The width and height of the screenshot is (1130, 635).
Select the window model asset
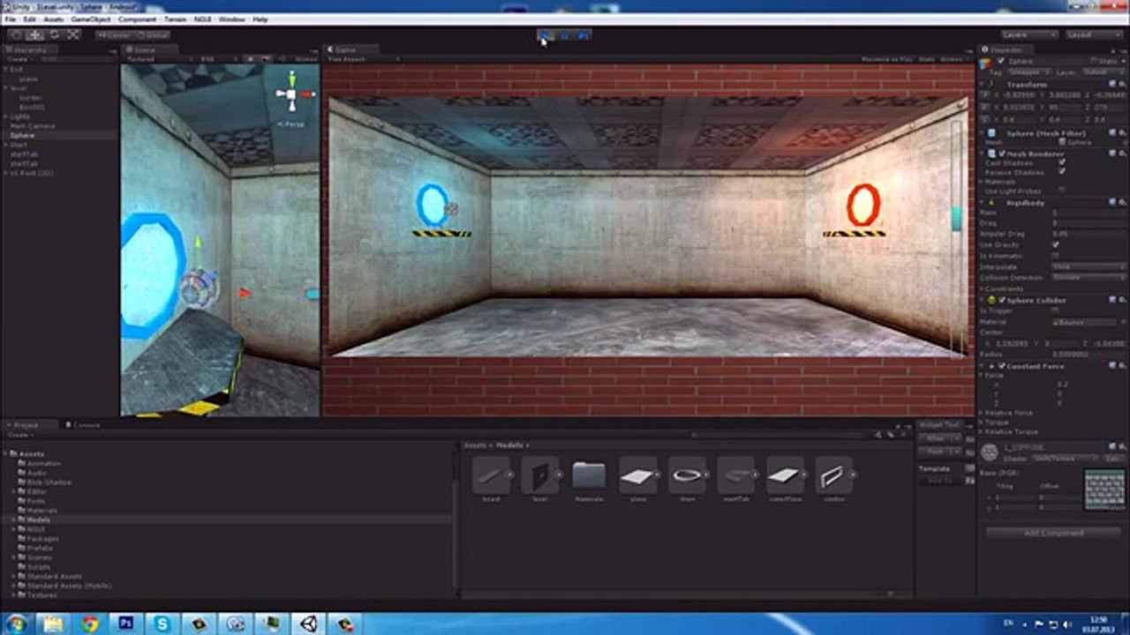coord(834,481)
